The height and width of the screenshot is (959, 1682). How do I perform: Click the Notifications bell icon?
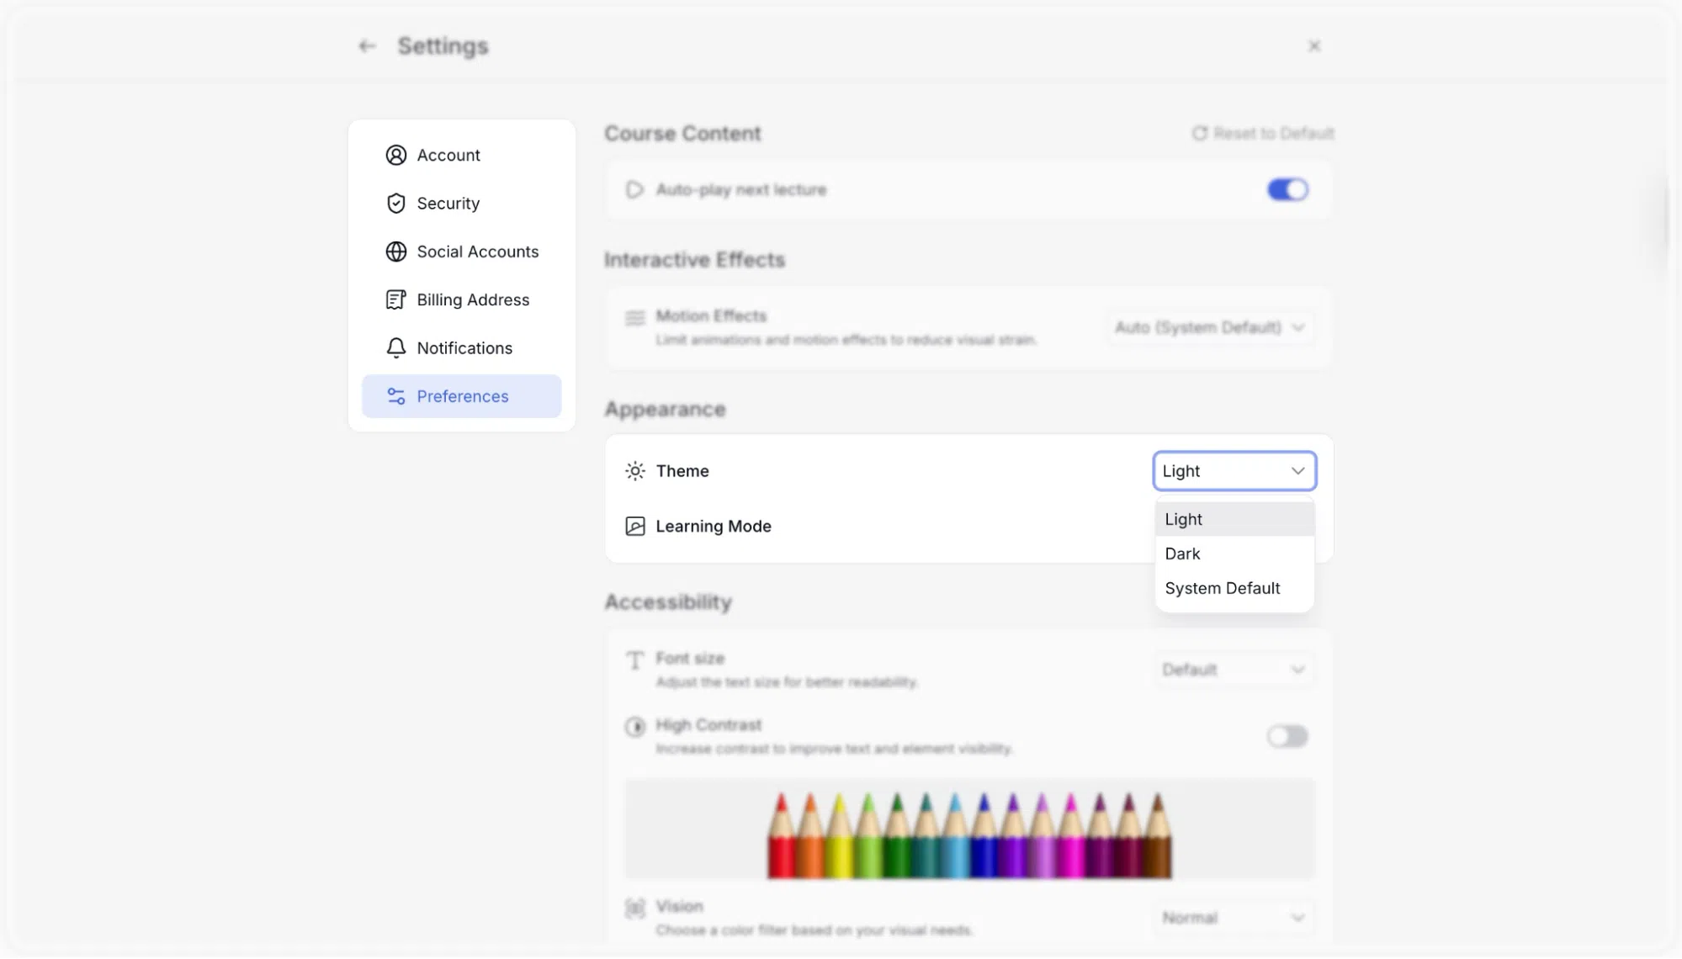point(395,348)
